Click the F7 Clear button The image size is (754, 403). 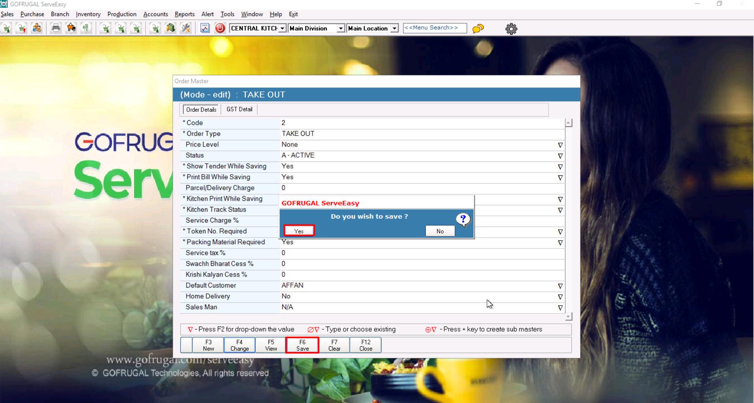tap(334, 345)
